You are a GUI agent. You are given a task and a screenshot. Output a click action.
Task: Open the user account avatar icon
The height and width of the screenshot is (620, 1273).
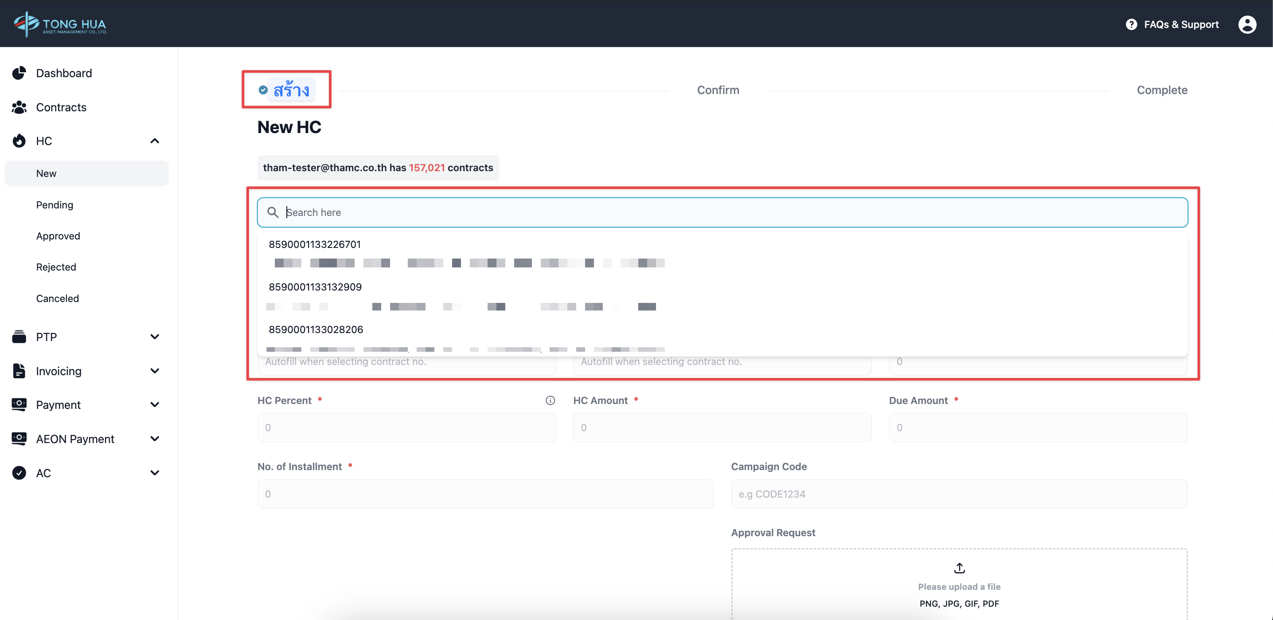(1247, 24)
